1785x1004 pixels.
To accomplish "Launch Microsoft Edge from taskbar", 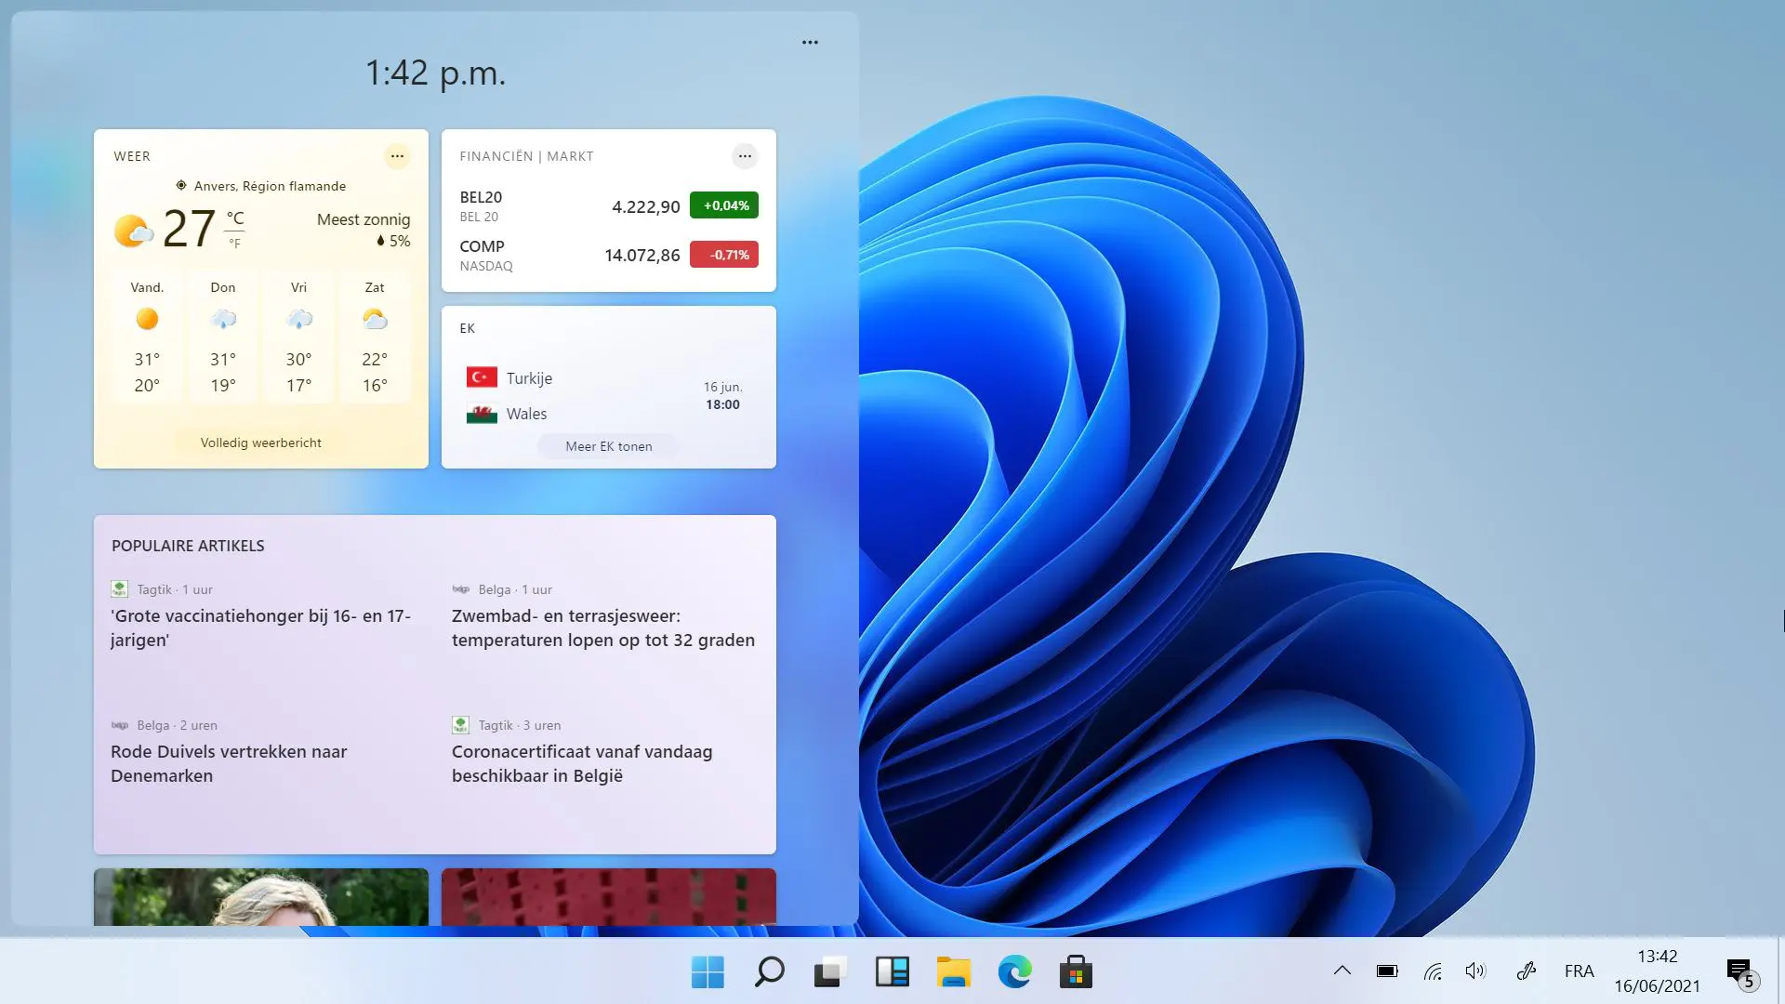I will coord(1014,972).
